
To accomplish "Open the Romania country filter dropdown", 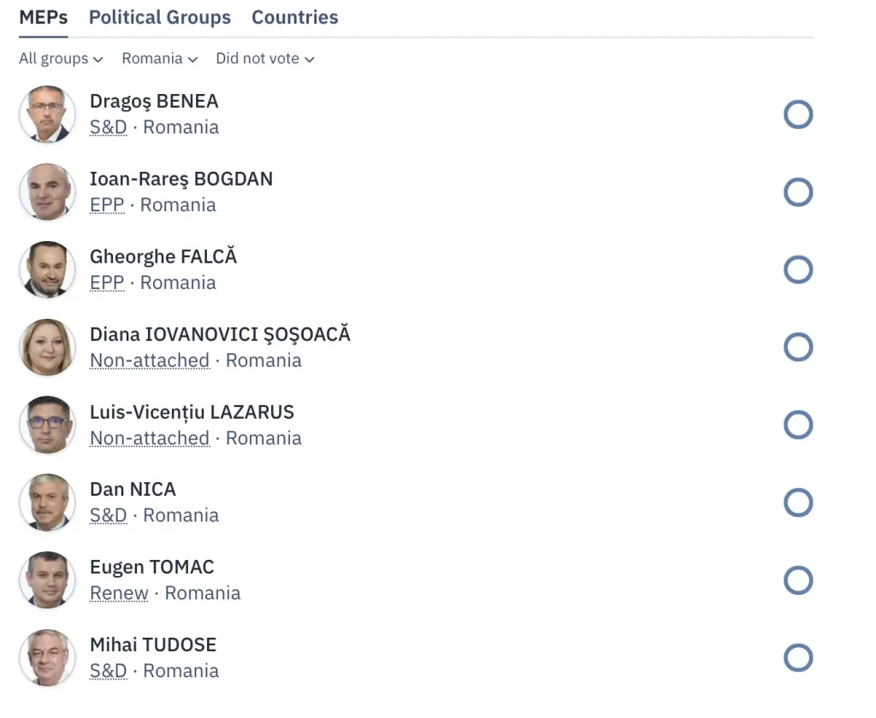I will 159,59.
